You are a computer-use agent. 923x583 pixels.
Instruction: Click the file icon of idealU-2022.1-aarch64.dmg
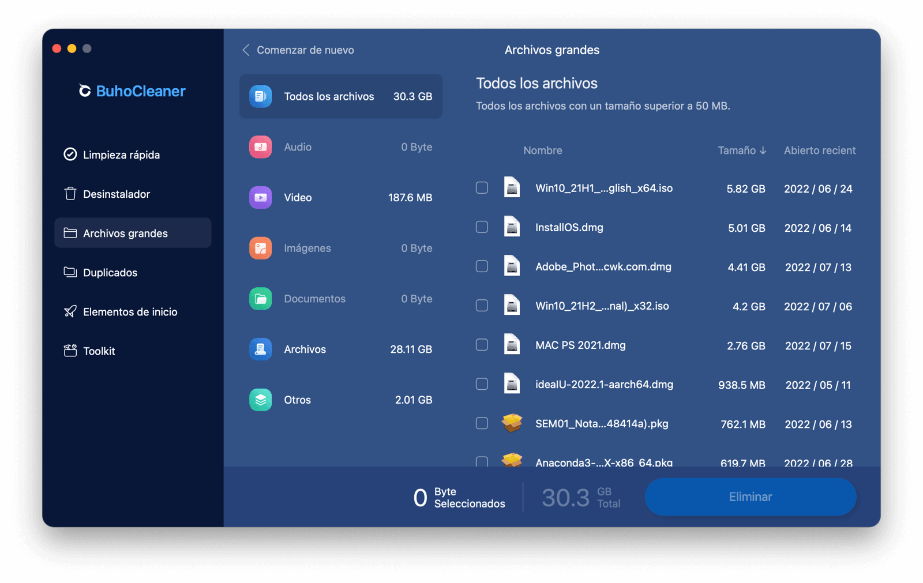point(512,384)
